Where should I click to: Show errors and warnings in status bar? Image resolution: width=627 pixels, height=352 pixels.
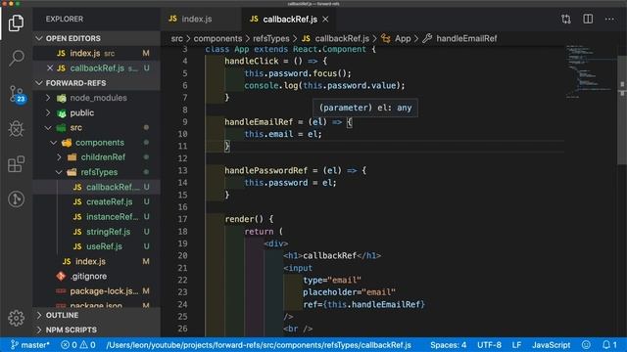coord(78,345)
